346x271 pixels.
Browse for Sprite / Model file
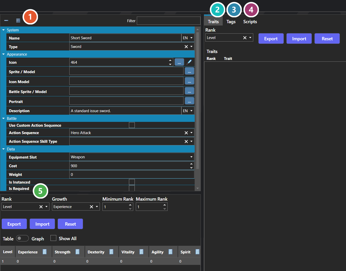[x=189, y=71]
